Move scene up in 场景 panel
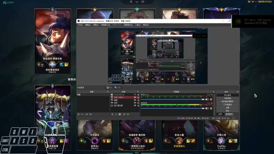Image resolution: width=274 pixels, height=154 pixels. coord(87,114)
